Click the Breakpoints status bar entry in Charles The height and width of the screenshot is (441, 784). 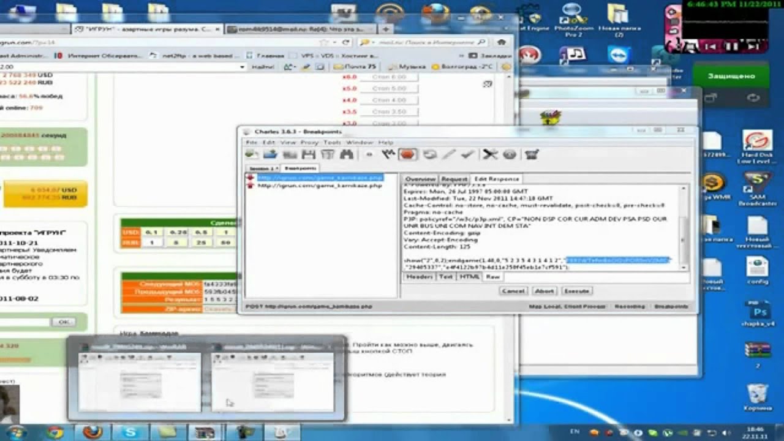[671, 306]
